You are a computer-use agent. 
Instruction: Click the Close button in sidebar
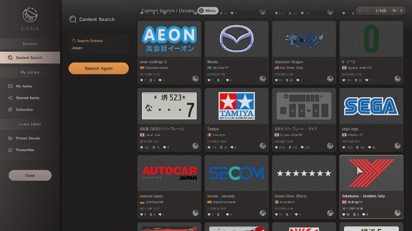tap(30, 175)
